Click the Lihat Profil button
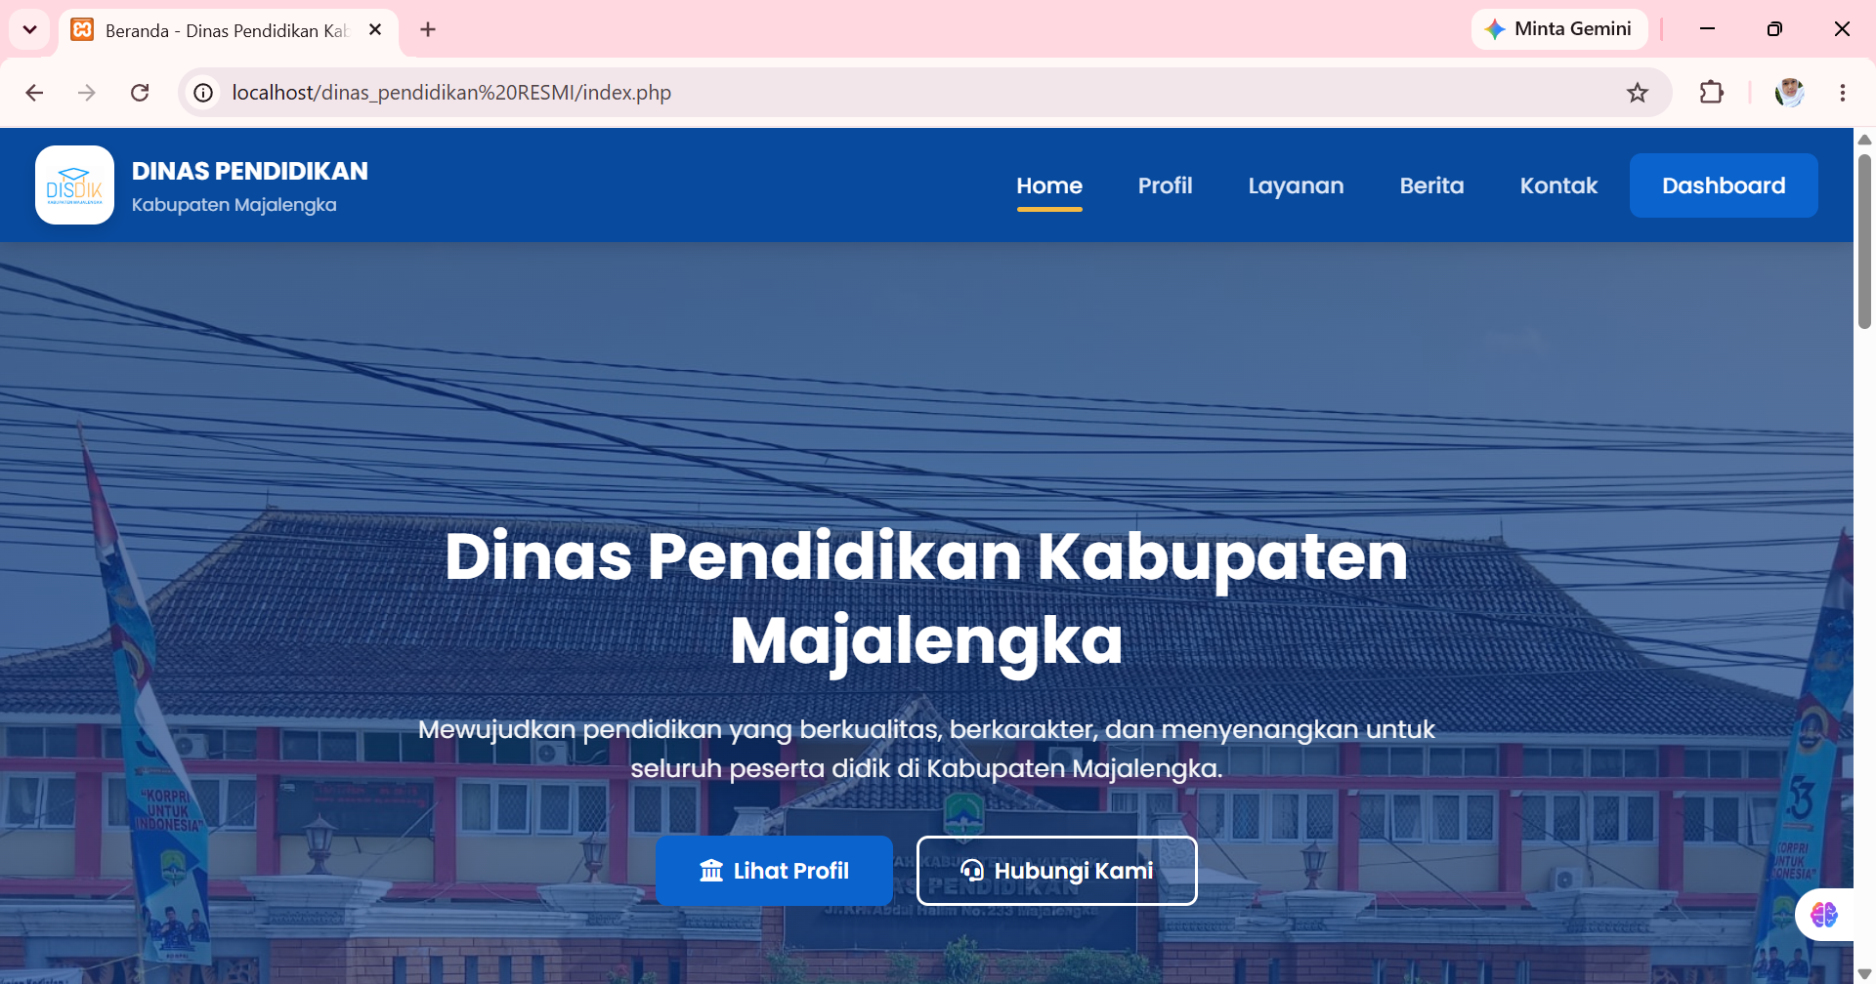Screen dimensions: 1876x984 click(x=774, y=871)
